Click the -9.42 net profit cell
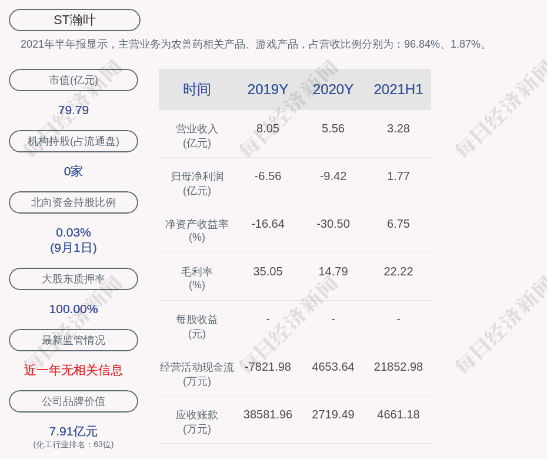This screenshot has height=459, width=547. coord(333,177)
